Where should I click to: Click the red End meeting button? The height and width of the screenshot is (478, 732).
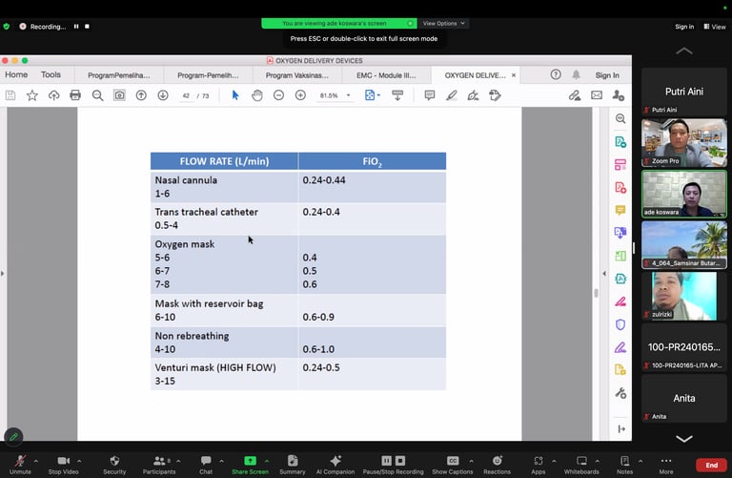[x=711, y=465]
